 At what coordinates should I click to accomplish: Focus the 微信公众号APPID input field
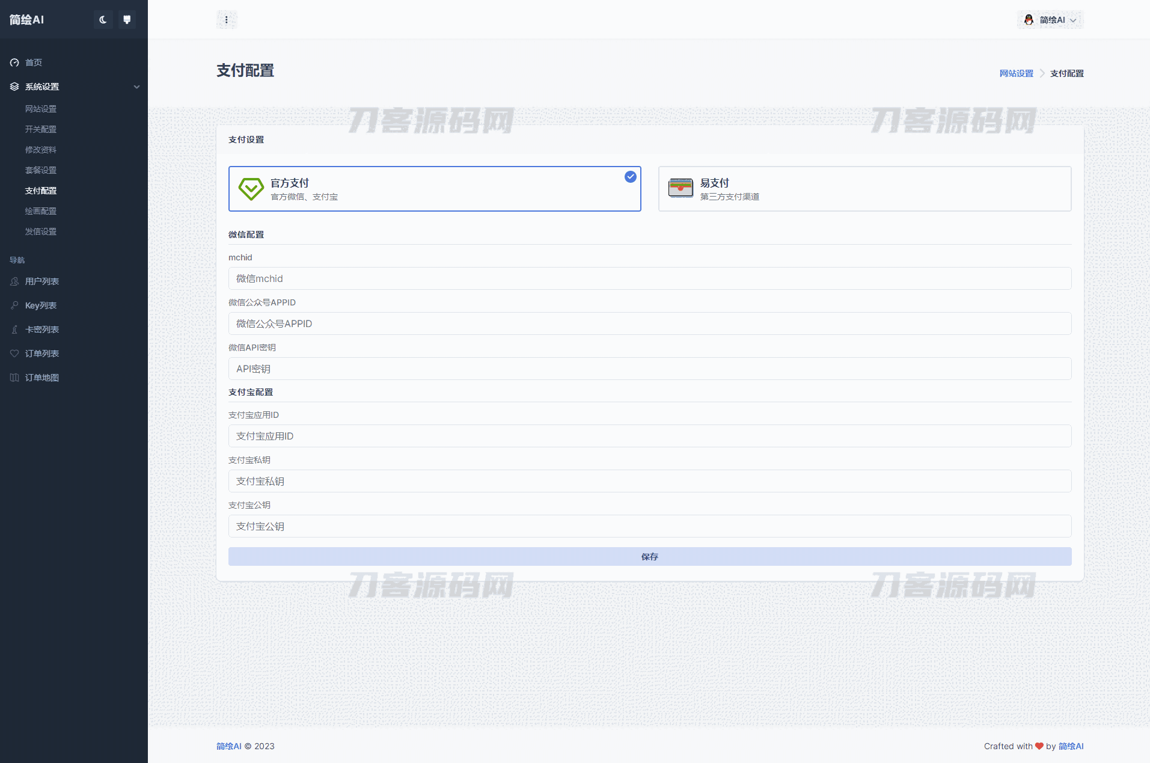pos(650,323)
